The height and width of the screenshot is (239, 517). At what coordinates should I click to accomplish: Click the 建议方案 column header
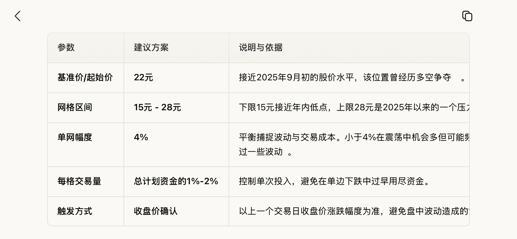[x=151, y=48]
